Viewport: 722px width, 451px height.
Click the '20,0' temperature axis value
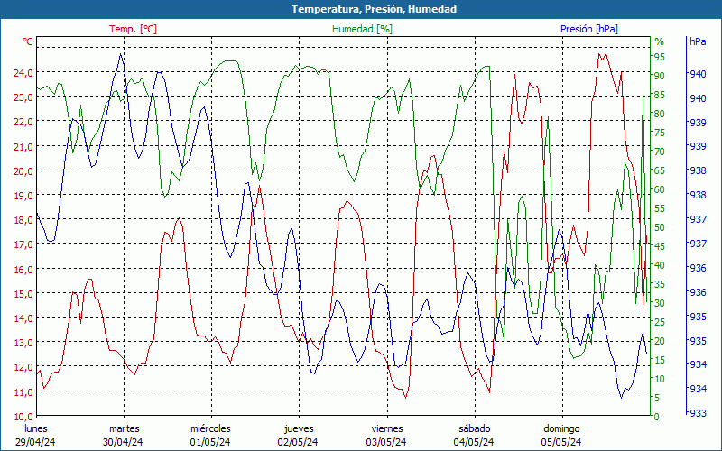23,170
